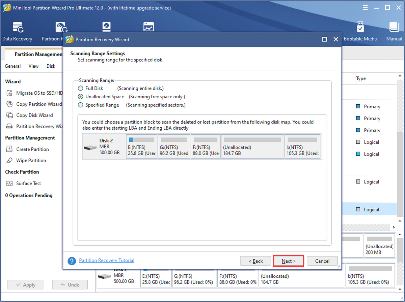The image size is (405, 302).
Task: Click the Surface Test icon
Action: pyautogui.click(x=9, y=183)
